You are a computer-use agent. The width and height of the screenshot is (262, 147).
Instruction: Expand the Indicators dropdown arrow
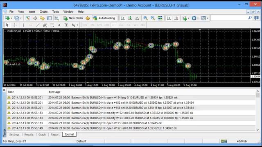pos(188,18)
